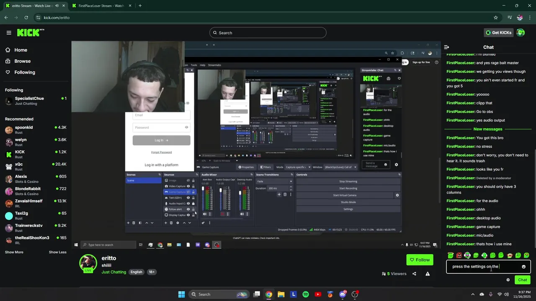Open BlackOps window dropdown in OBS
The width and height of the screenshot is (536, 301).
click(340, 167)
